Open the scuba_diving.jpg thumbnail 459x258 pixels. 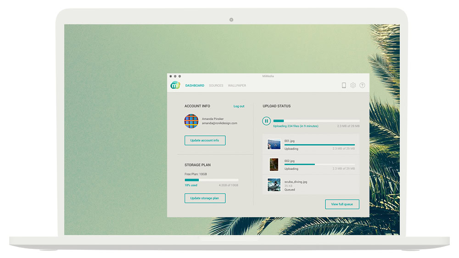tap(274, 185)
